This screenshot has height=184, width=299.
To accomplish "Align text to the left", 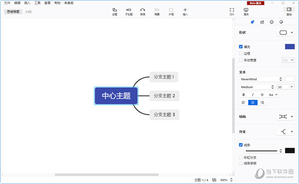I will 244,102.
